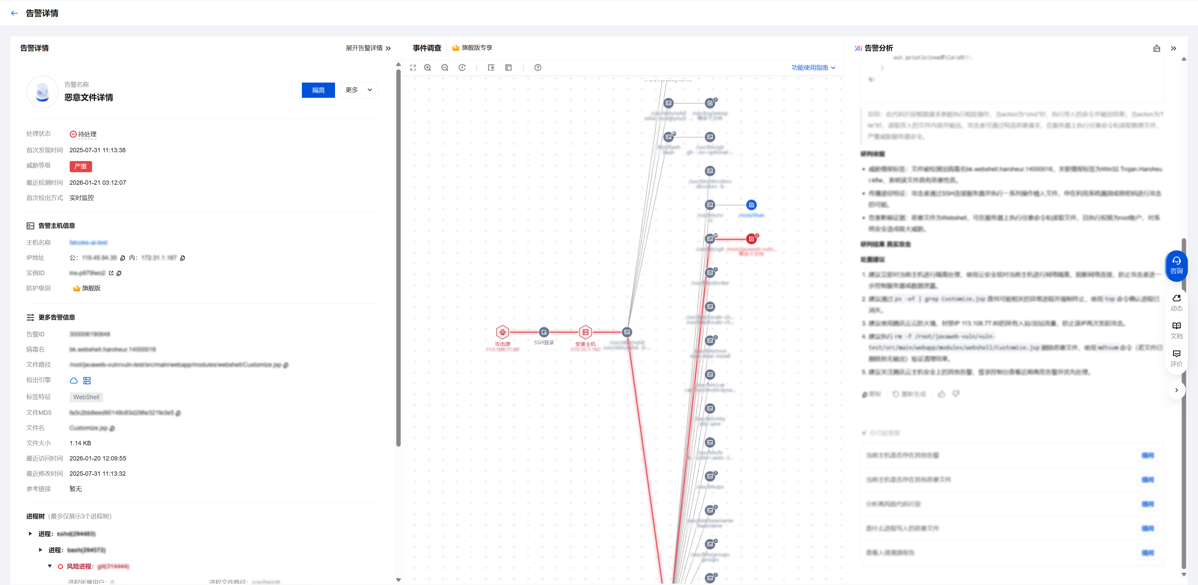Expand the bash process tree node
Screen dimensions: 1198x585
41,550
